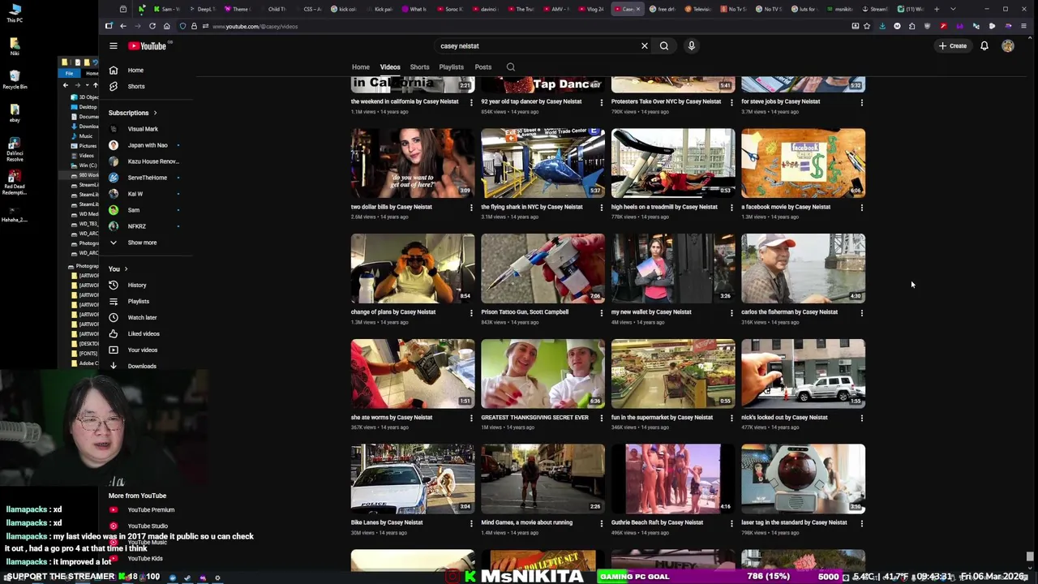Switch to the channel Shorts tab
The width and height of the screenshot is (1038, 584).
click(x=419, y=67)
